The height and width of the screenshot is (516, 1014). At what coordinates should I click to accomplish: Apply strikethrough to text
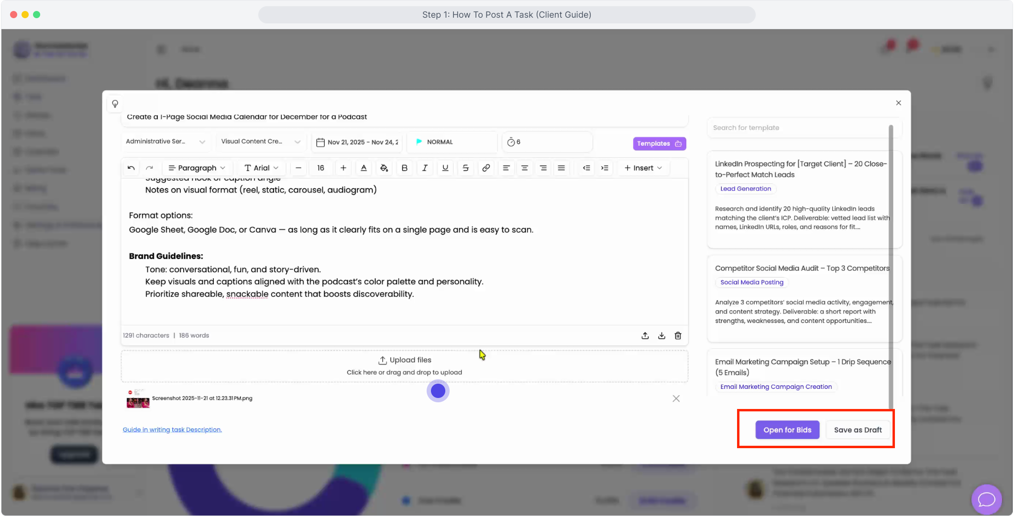pos(465,168)
